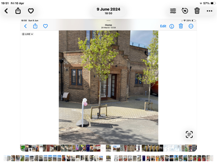Open the adjustments sliders icon in the toolbar

tap(173, 11)
